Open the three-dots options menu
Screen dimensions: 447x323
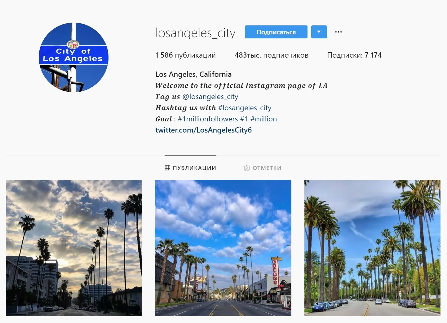(339, 32)
